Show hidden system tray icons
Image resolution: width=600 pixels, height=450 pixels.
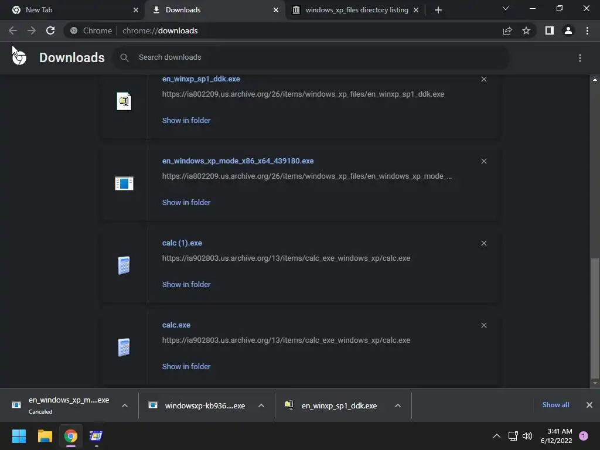pos(497,436)
